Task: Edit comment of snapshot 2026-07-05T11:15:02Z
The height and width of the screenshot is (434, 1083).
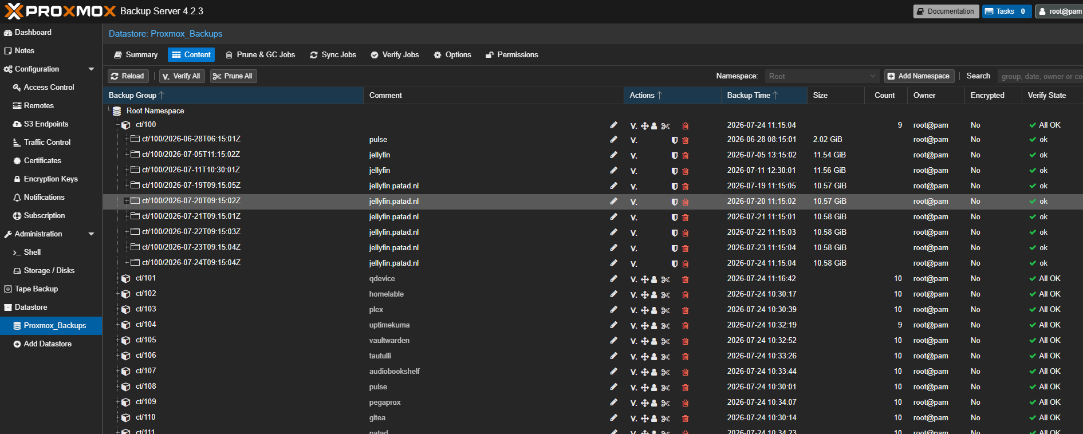Action: 613,155
